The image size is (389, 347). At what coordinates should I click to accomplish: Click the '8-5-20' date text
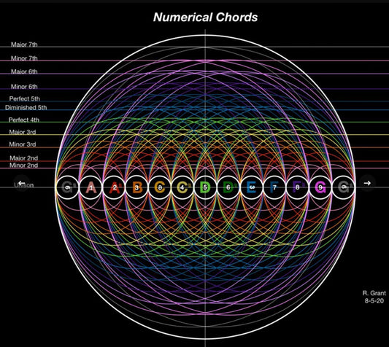374,301
